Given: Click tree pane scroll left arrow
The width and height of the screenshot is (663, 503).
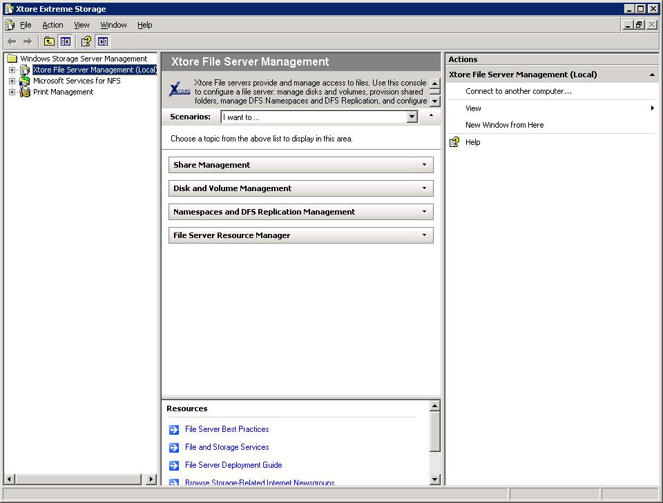Looking at the screenshot, I should pyautogui.click(x=9, y=480).
